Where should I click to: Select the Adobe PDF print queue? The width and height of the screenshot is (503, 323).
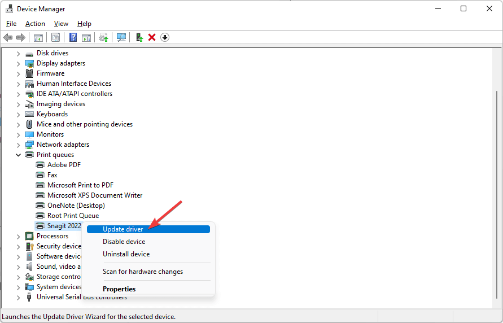pos(64,165)
